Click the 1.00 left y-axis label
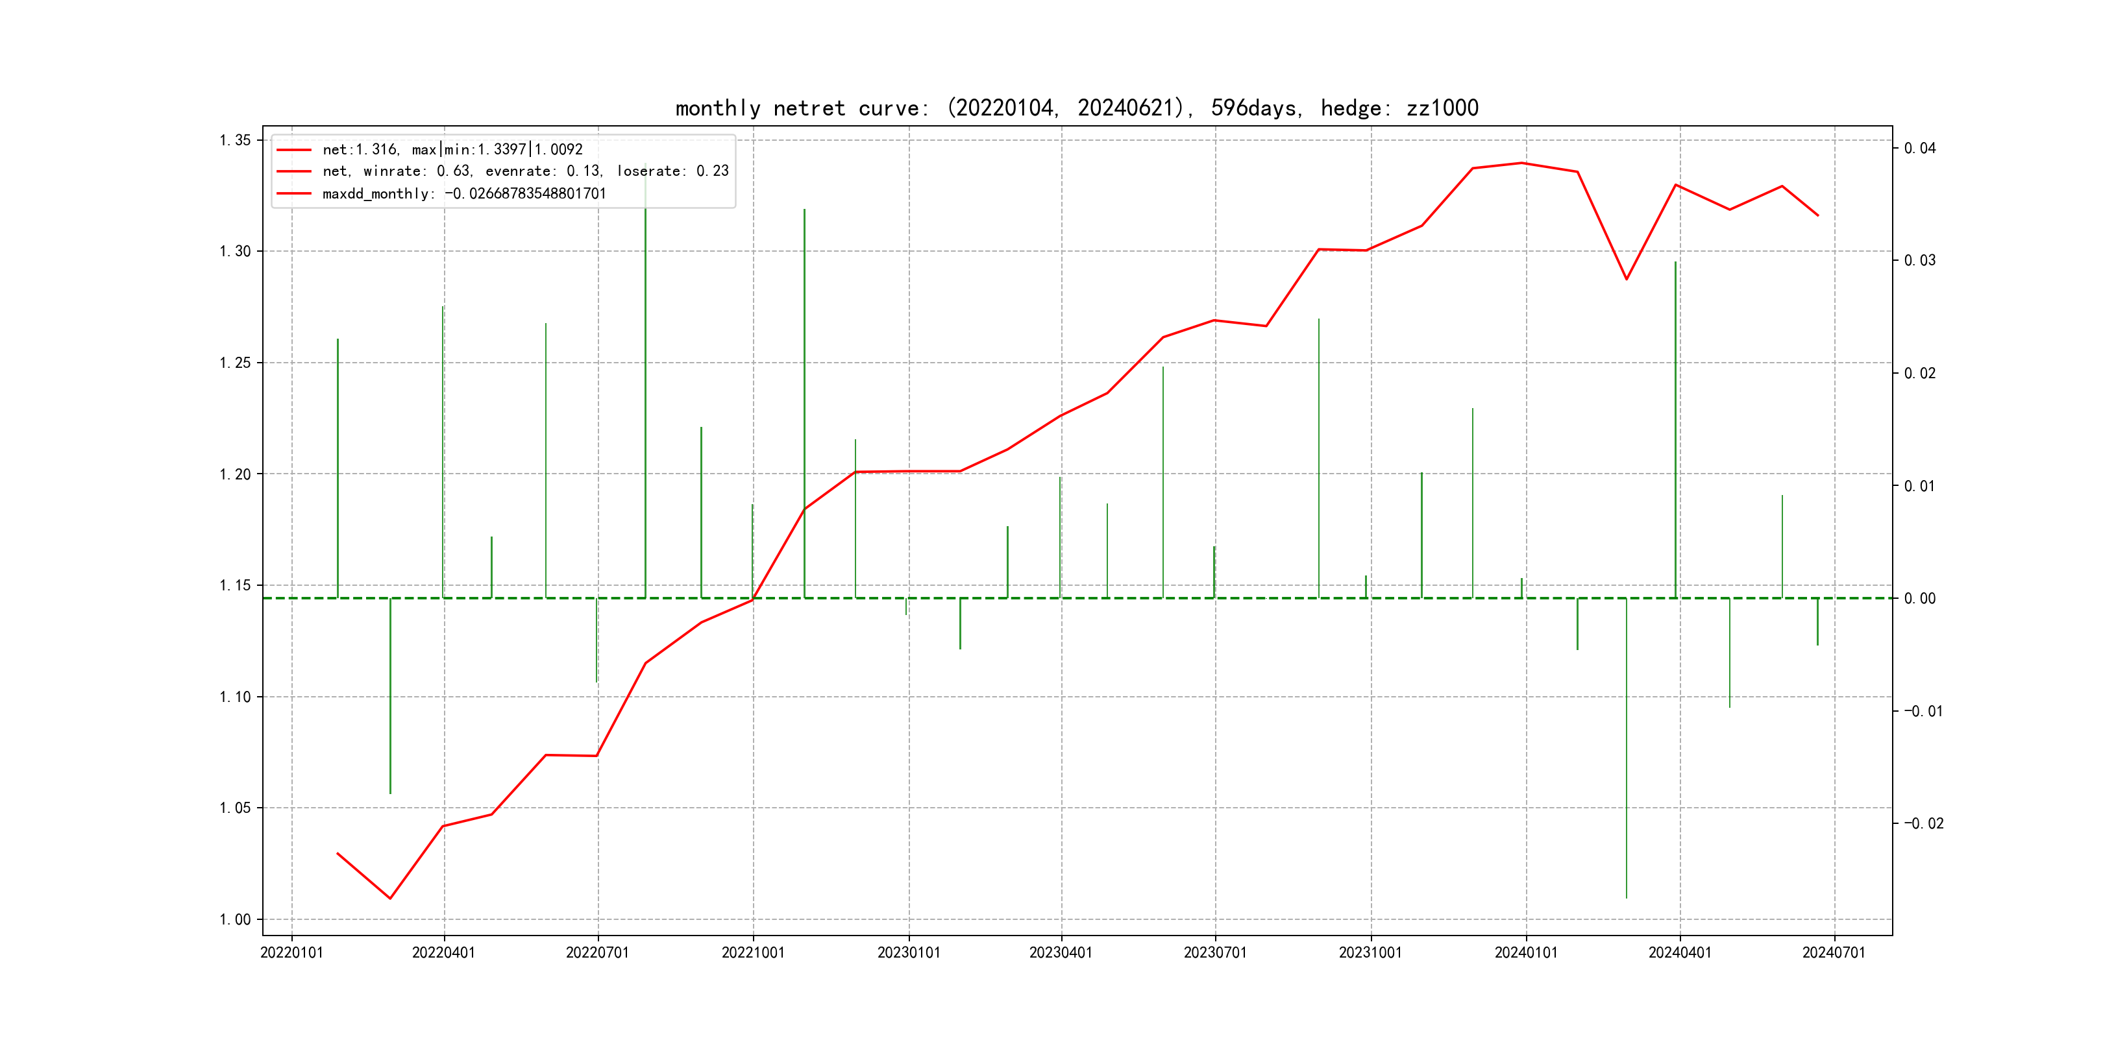 [x=235, y=920]
